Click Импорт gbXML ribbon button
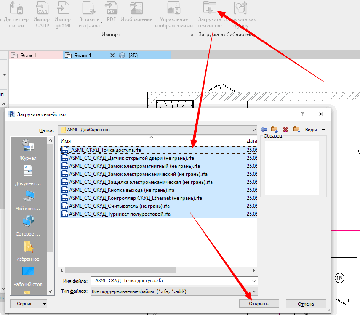This screenshot has height=315, width=360. [64, 15]
